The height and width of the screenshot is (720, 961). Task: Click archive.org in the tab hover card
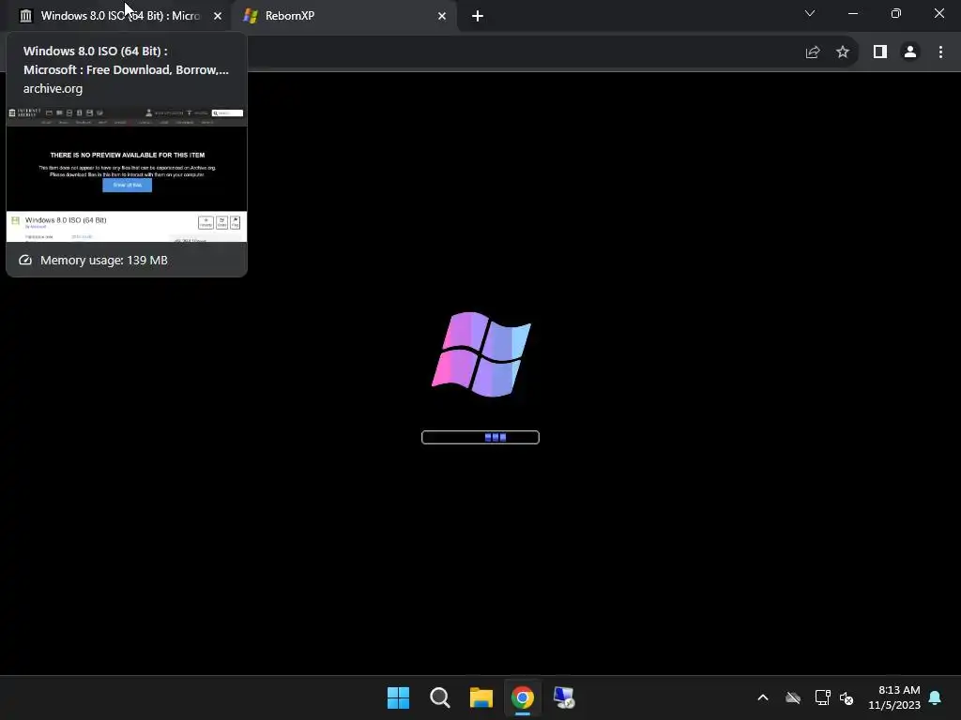click(x=53, y=89)
